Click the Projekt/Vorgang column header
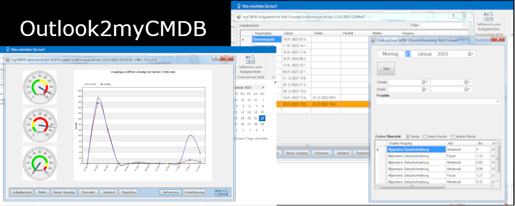This screenshot has height=206, width=515. coord(416,143)
